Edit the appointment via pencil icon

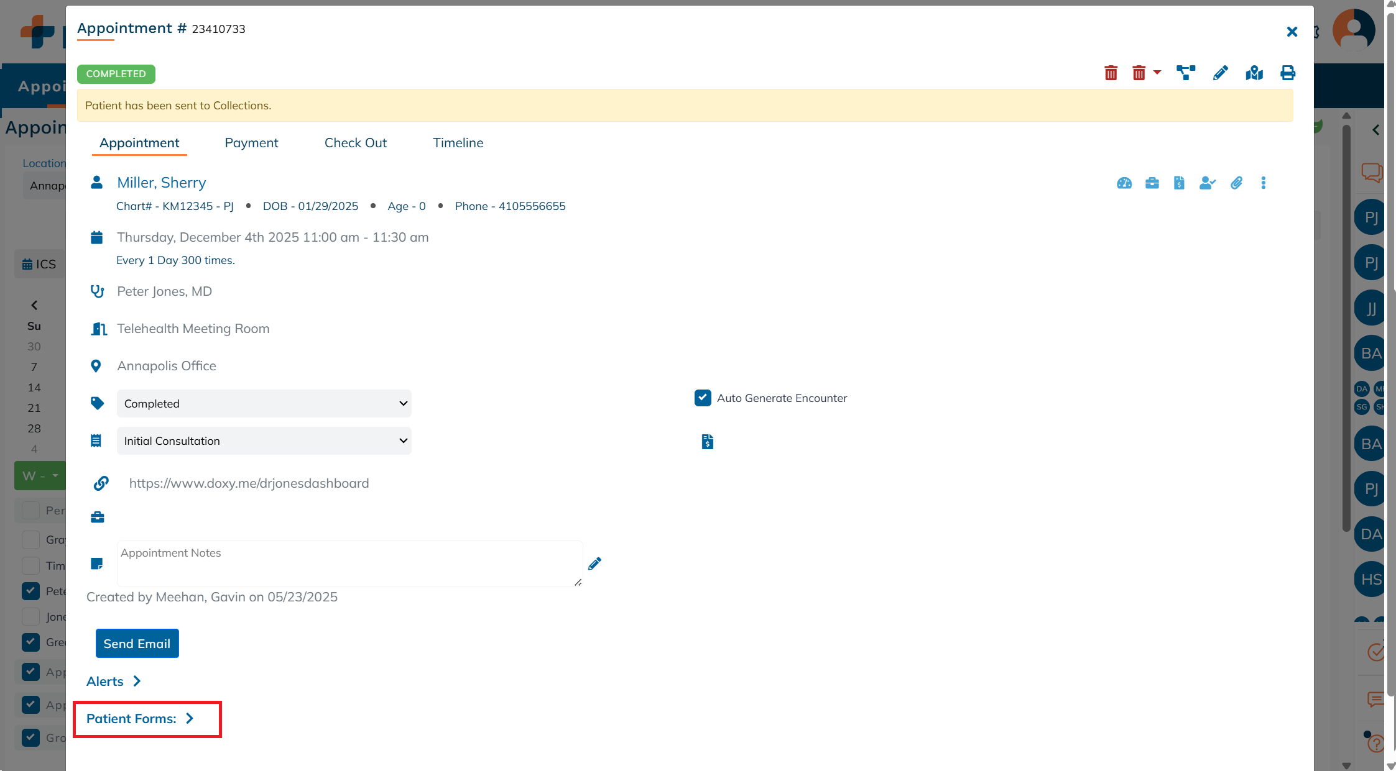(x=1219, y=73)
